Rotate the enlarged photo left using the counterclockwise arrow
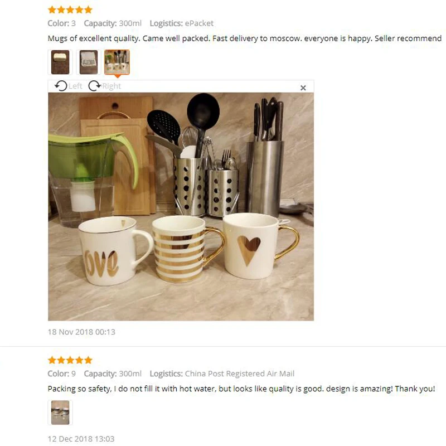Image resolution: width=446 pixels, height=446 pixels. (61, 86)
